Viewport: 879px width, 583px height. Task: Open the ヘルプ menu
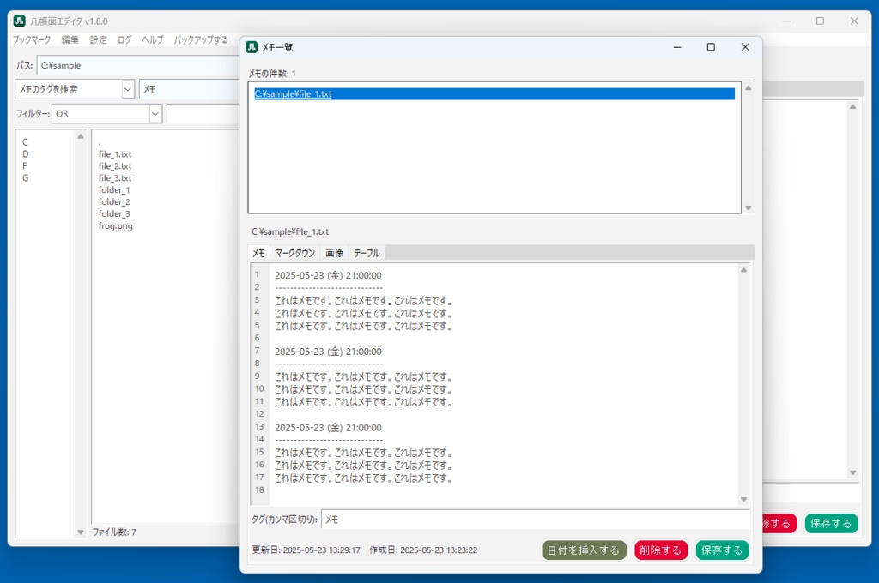pos(153,39)
